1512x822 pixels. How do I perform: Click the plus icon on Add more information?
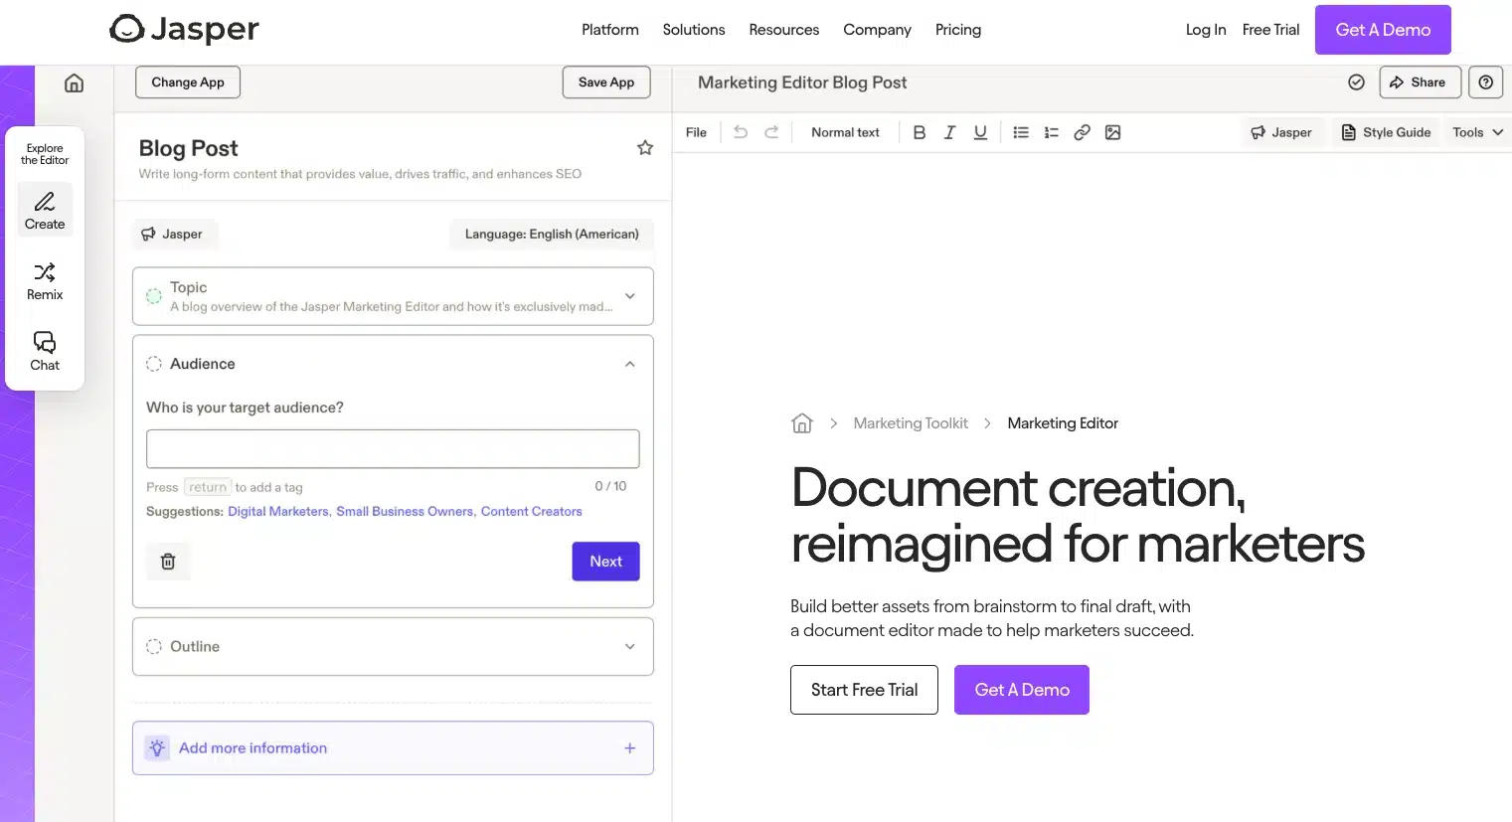(x=630, y=748)
